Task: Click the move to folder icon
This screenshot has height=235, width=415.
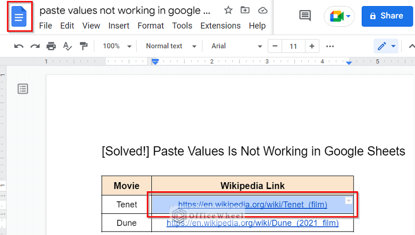Action: click(245, 10)
